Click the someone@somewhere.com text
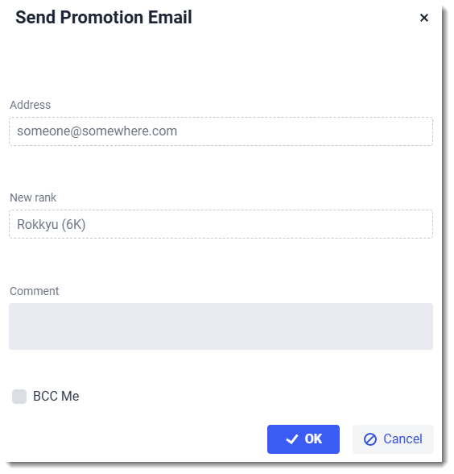454x474 pixels. (x=97, y=131)
